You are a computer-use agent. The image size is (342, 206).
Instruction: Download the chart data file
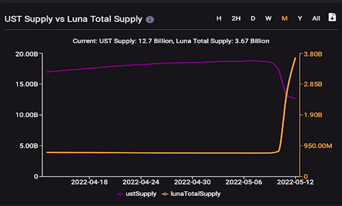point(332,17)
